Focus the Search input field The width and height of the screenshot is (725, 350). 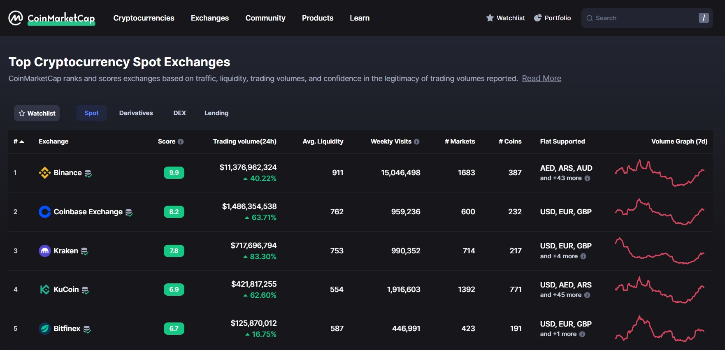(647, 18)
